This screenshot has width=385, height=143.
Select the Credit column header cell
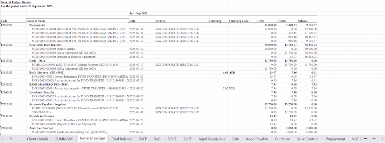pyautogui.click(x=287, y=21)
